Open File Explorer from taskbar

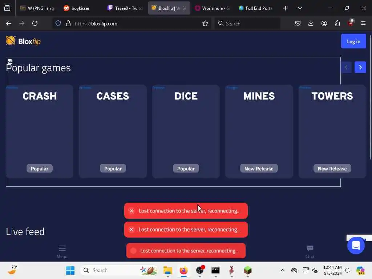pyautogui.click(x=168, y=270)
